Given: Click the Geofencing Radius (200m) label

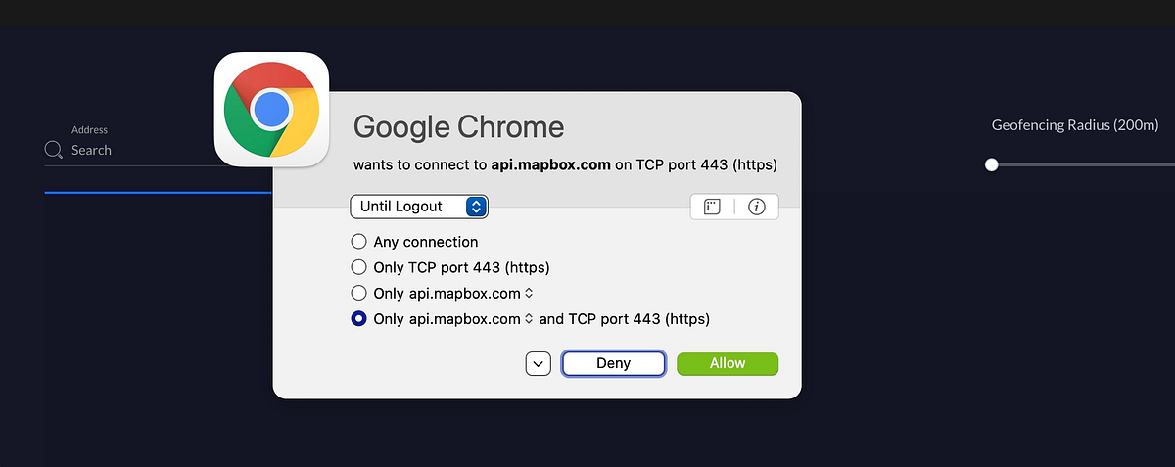Looking at the screenshot, I should tap(1075, 125).
